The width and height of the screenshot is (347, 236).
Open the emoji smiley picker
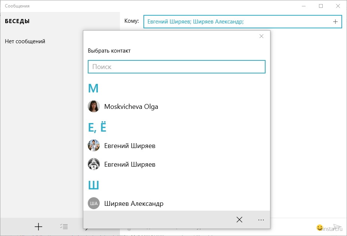(x=319, y=227)
